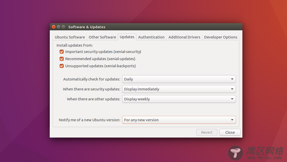Viewport: 287px width, 162px height.
Task: Uncheck Important security updates (xenial-security)
Action: pyautogui.click(x=62, y=52)
